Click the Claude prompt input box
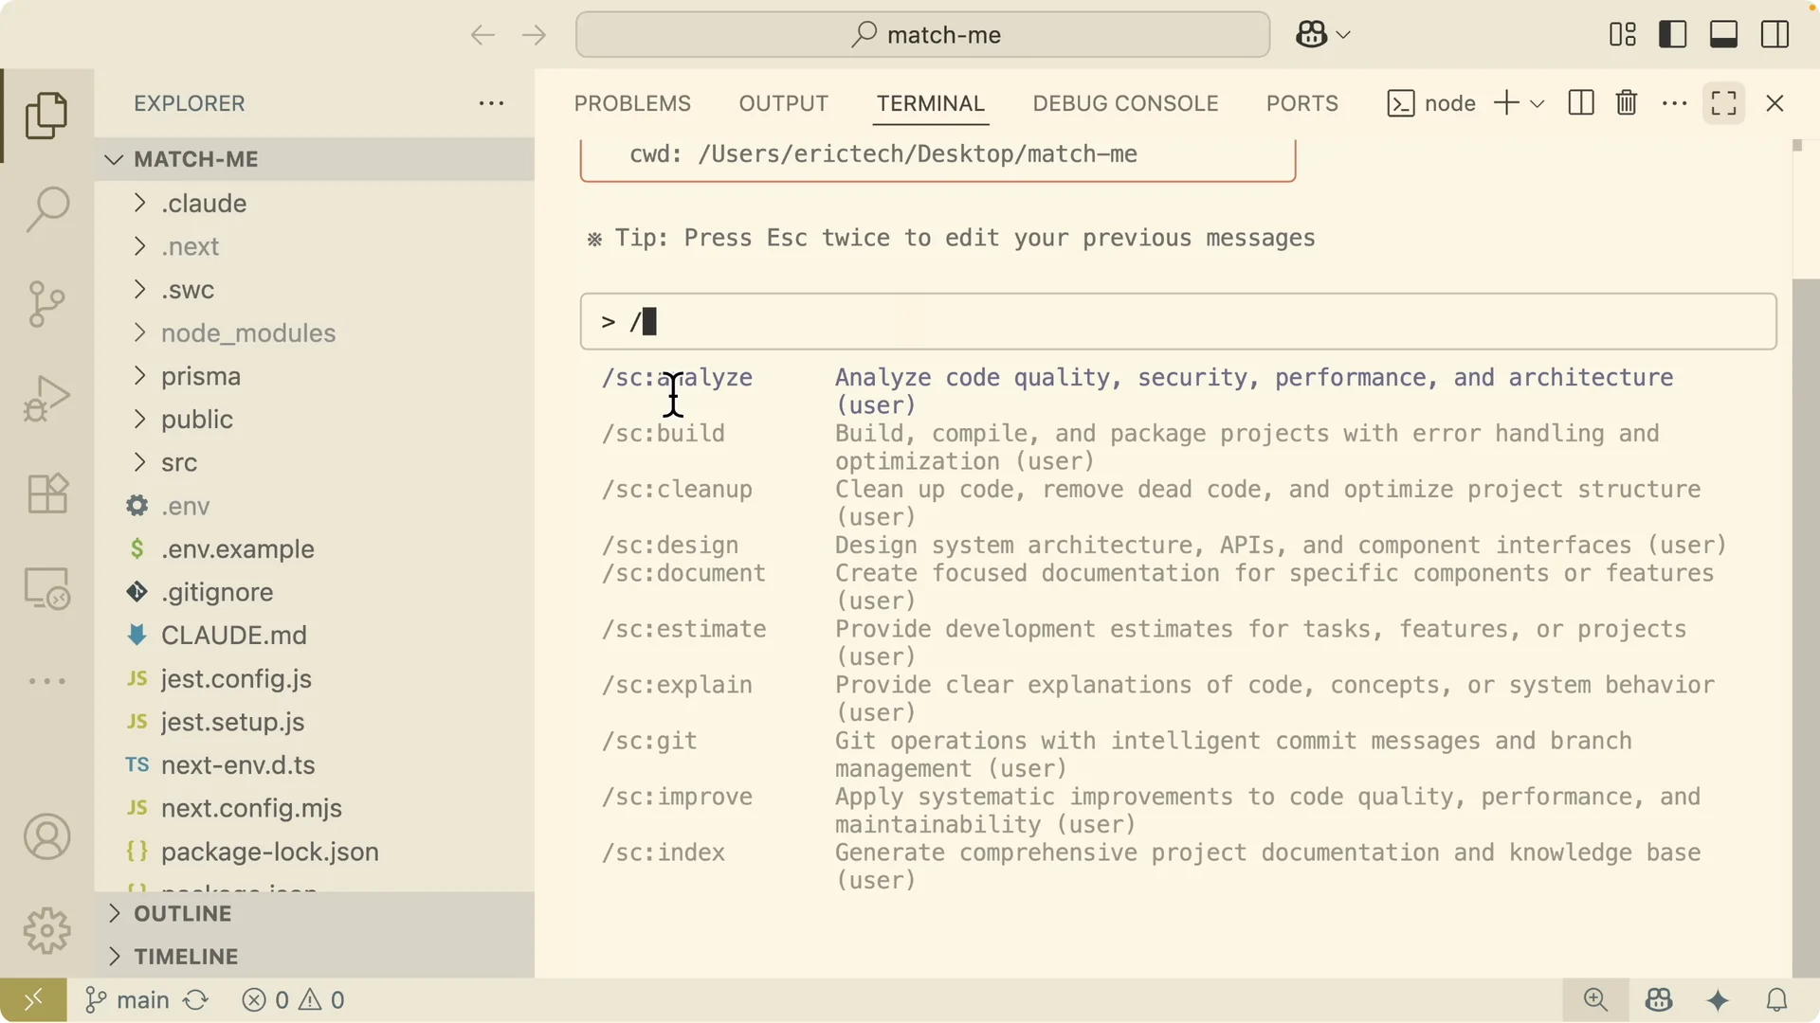This screenshot has height=1023, width=1820. 1178,322
